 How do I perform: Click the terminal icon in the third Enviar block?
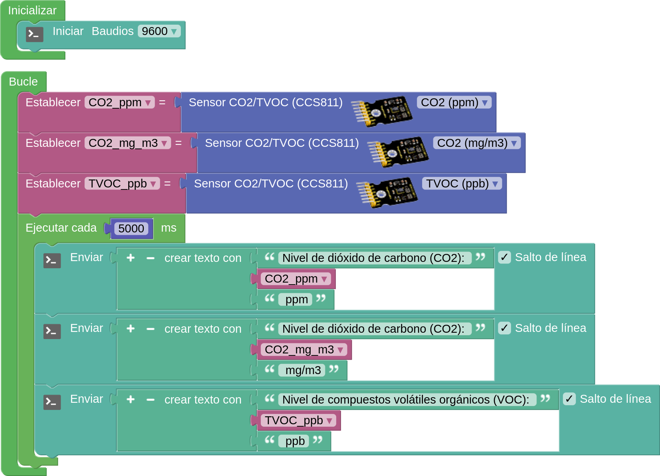[52, 402]
